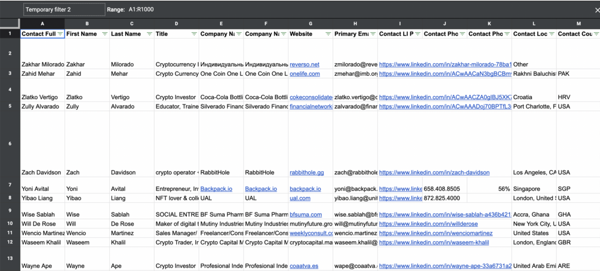
Task: Select first name cell 'Waseem'
Action: [x=87, y=242]
